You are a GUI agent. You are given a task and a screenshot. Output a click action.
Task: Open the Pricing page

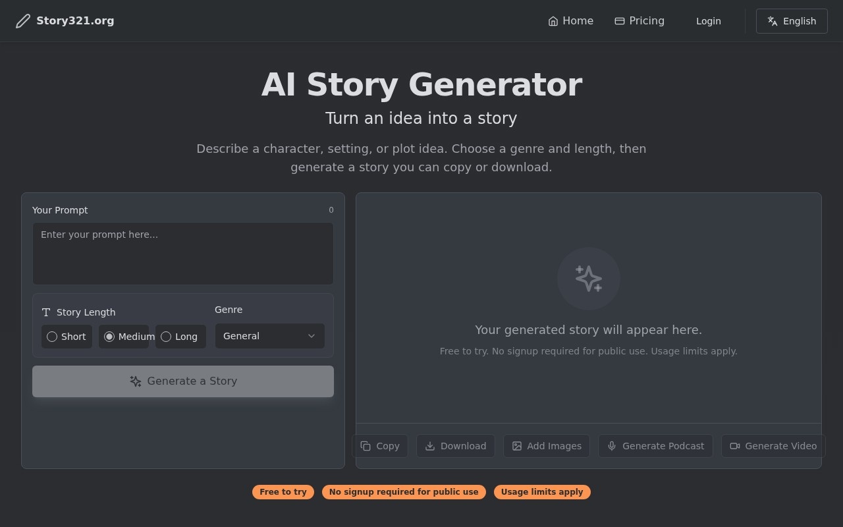click(x=639, y=21)
